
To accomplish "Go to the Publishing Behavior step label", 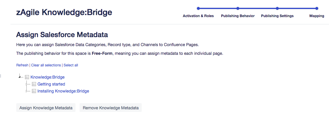I will [x=238, y=16].
